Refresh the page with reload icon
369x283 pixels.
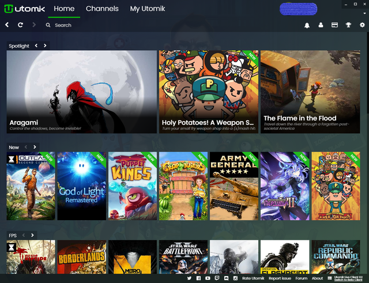(21, 25)
